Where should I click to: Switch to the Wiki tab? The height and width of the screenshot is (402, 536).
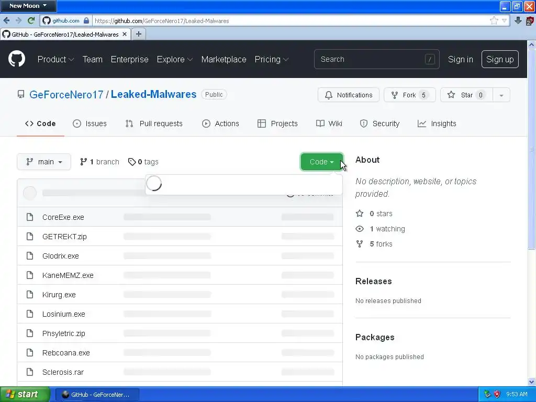[329, 124]
